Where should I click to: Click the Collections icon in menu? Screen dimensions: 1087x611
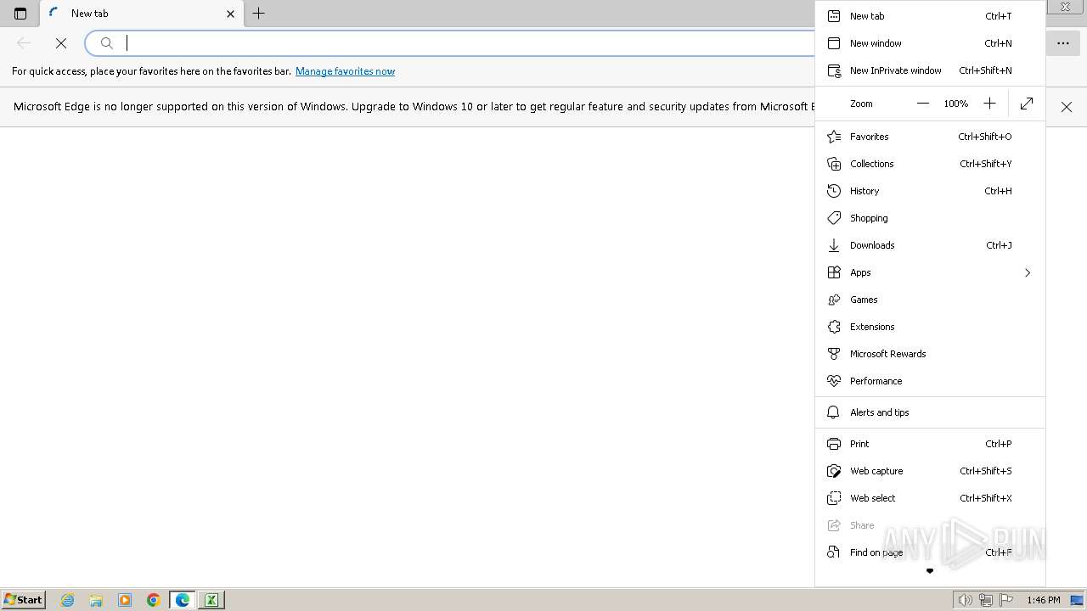pyautogui.click(x=834, y=164)
